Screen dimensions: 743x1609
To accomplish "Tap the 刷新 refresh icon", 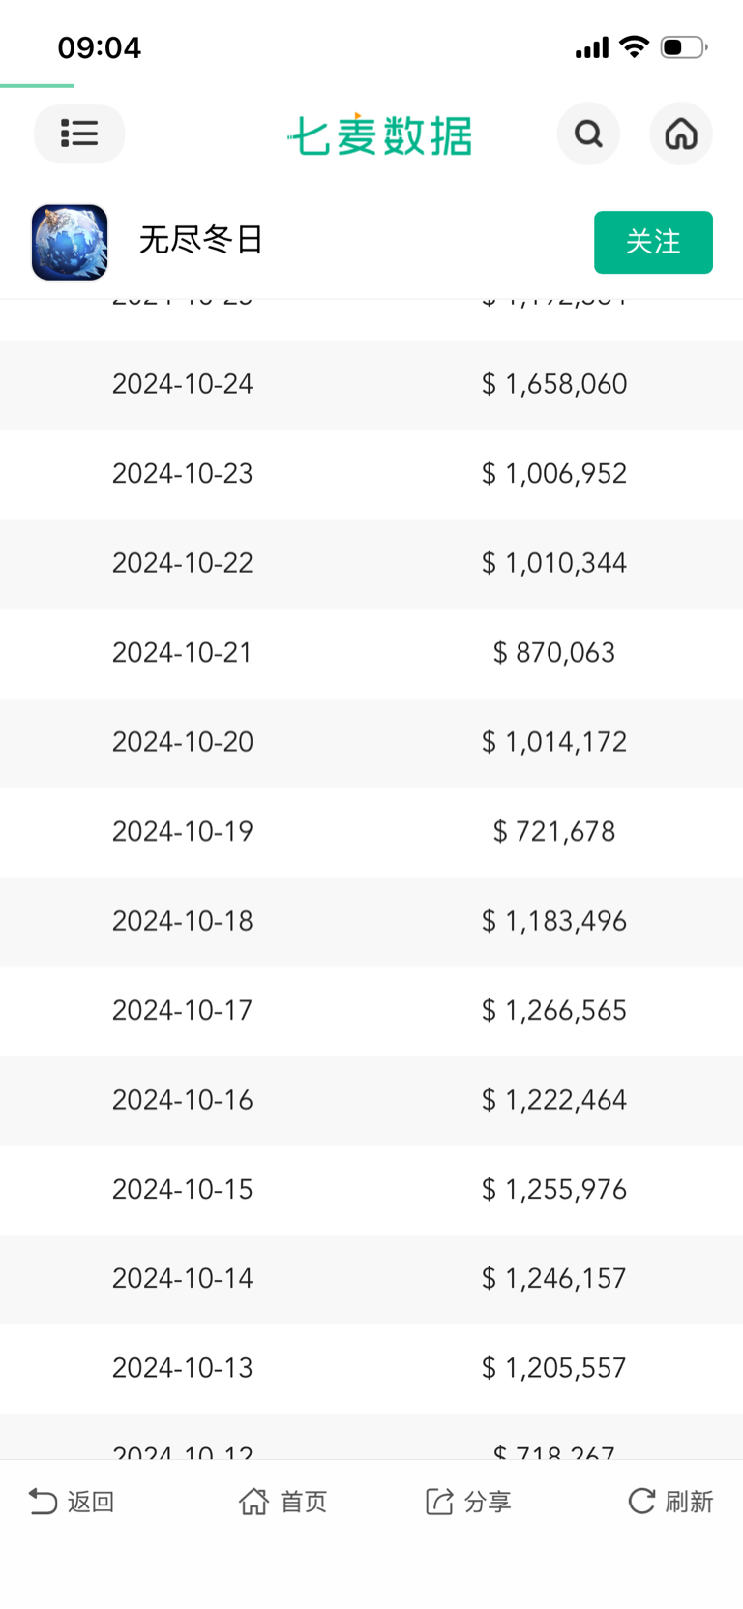I will (641, 1501).
